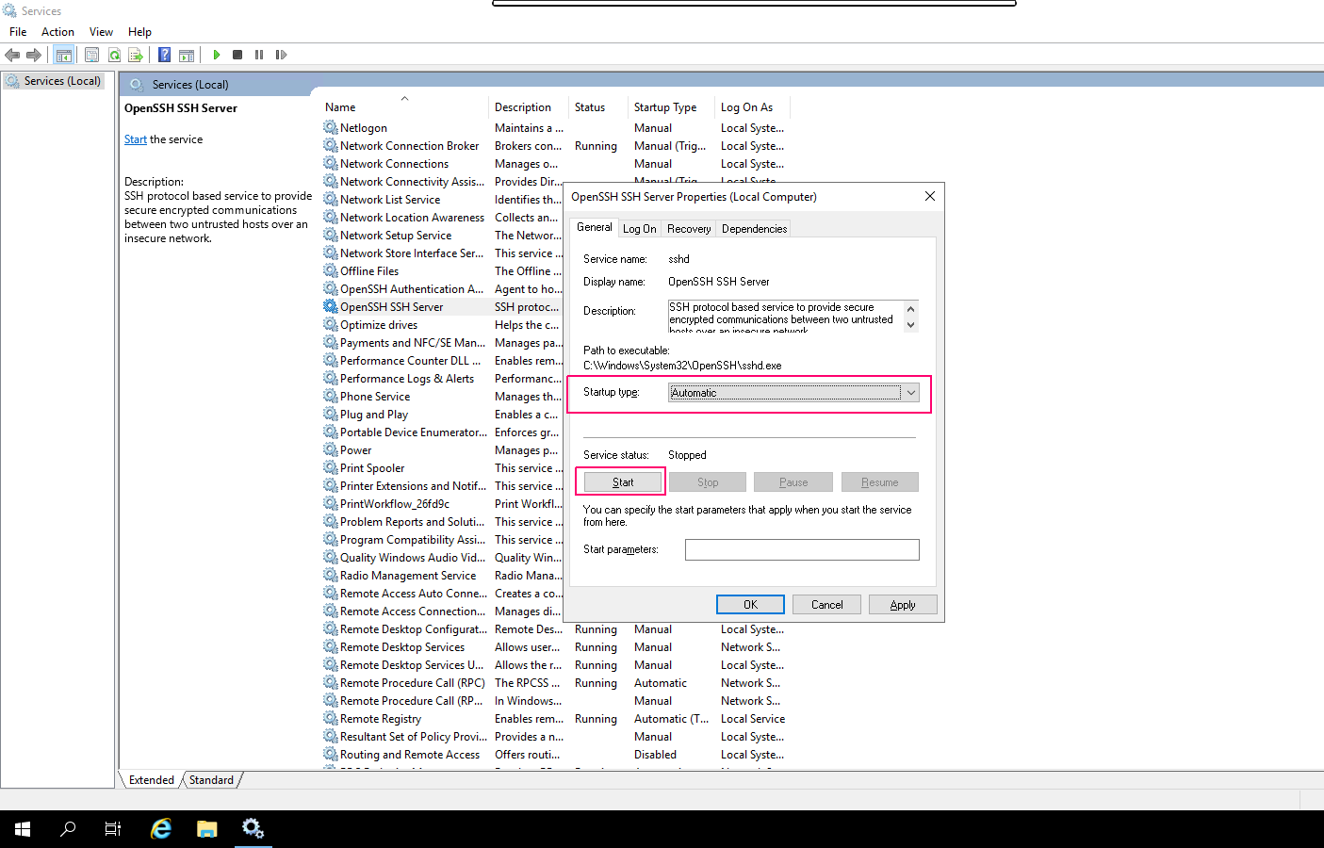
Task: Open the Startup type dropdown
Action: click(x=793, y=393)
